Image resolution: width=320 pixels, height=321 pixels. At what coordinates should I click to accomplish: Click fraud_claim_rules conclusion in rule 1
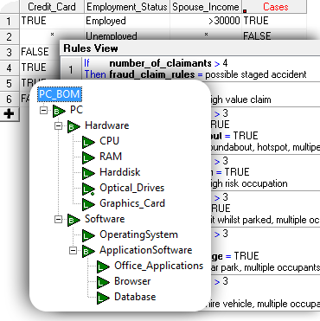click(x=152, y=74)
